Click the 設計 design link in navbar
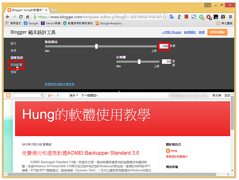 227,95
